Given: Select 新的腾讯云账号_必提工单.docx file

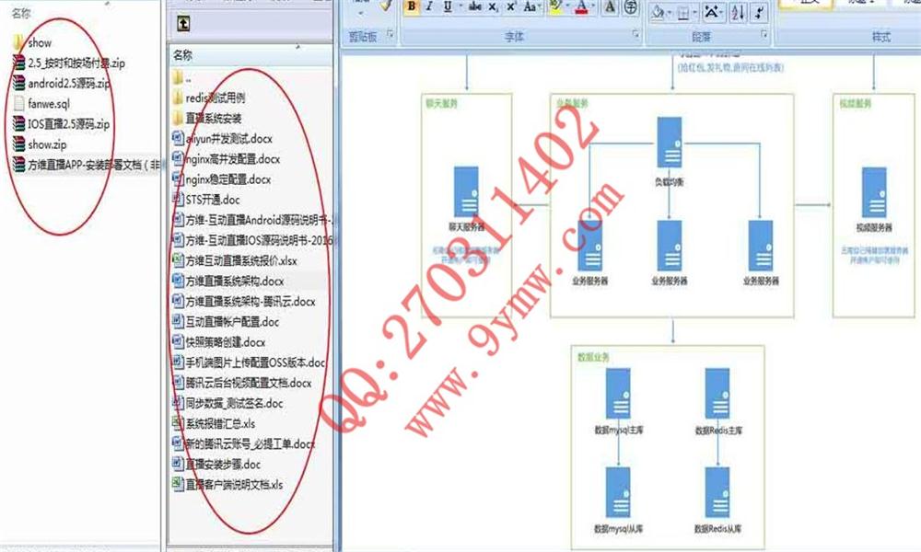Looking at the screenshot, I should point(244,443).
